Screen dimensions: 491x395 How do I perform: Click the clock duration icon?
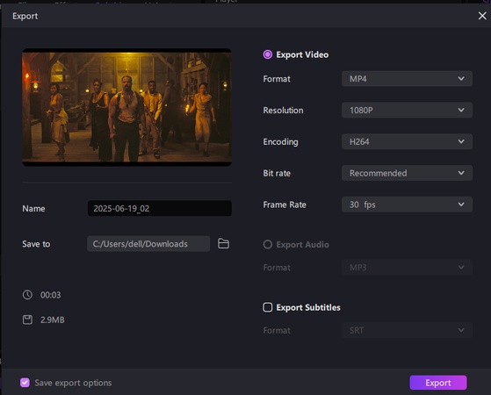27,295
